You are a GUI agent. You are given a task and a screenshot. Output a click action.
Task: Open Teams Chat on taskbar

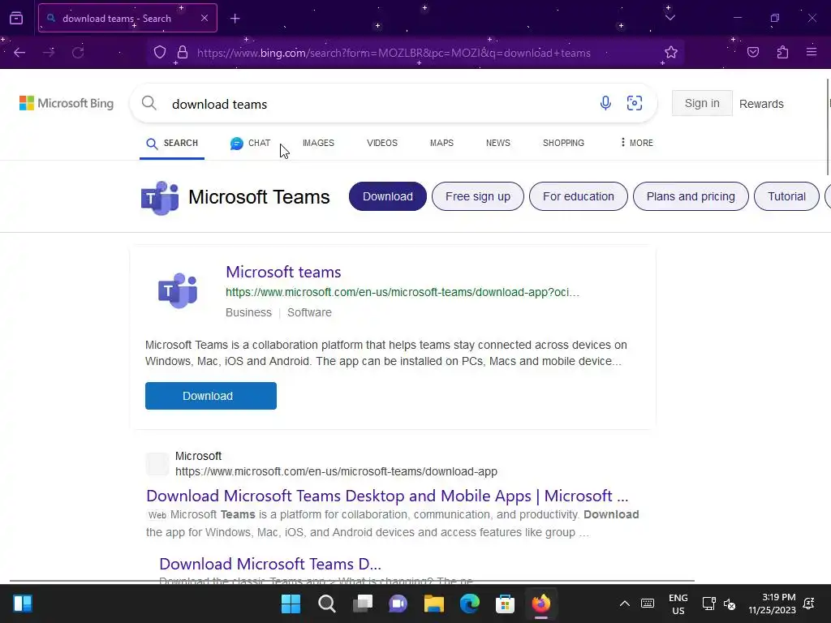(398, 604)
